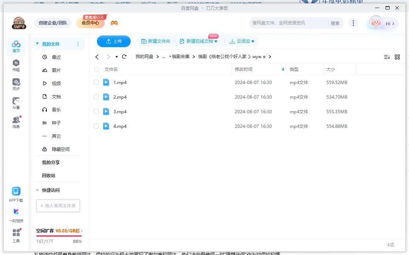Open the 云添加 dropdown menu
This screenshot has height=255, width=409.
click(243, 41)
